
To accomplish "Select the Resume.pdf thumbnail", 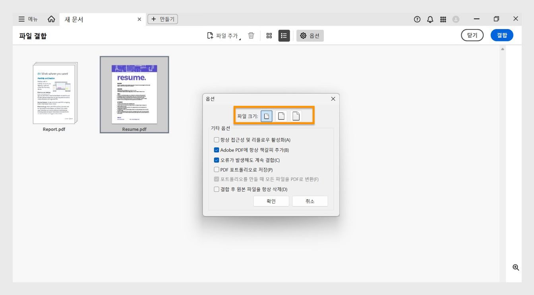I will 134,94.
